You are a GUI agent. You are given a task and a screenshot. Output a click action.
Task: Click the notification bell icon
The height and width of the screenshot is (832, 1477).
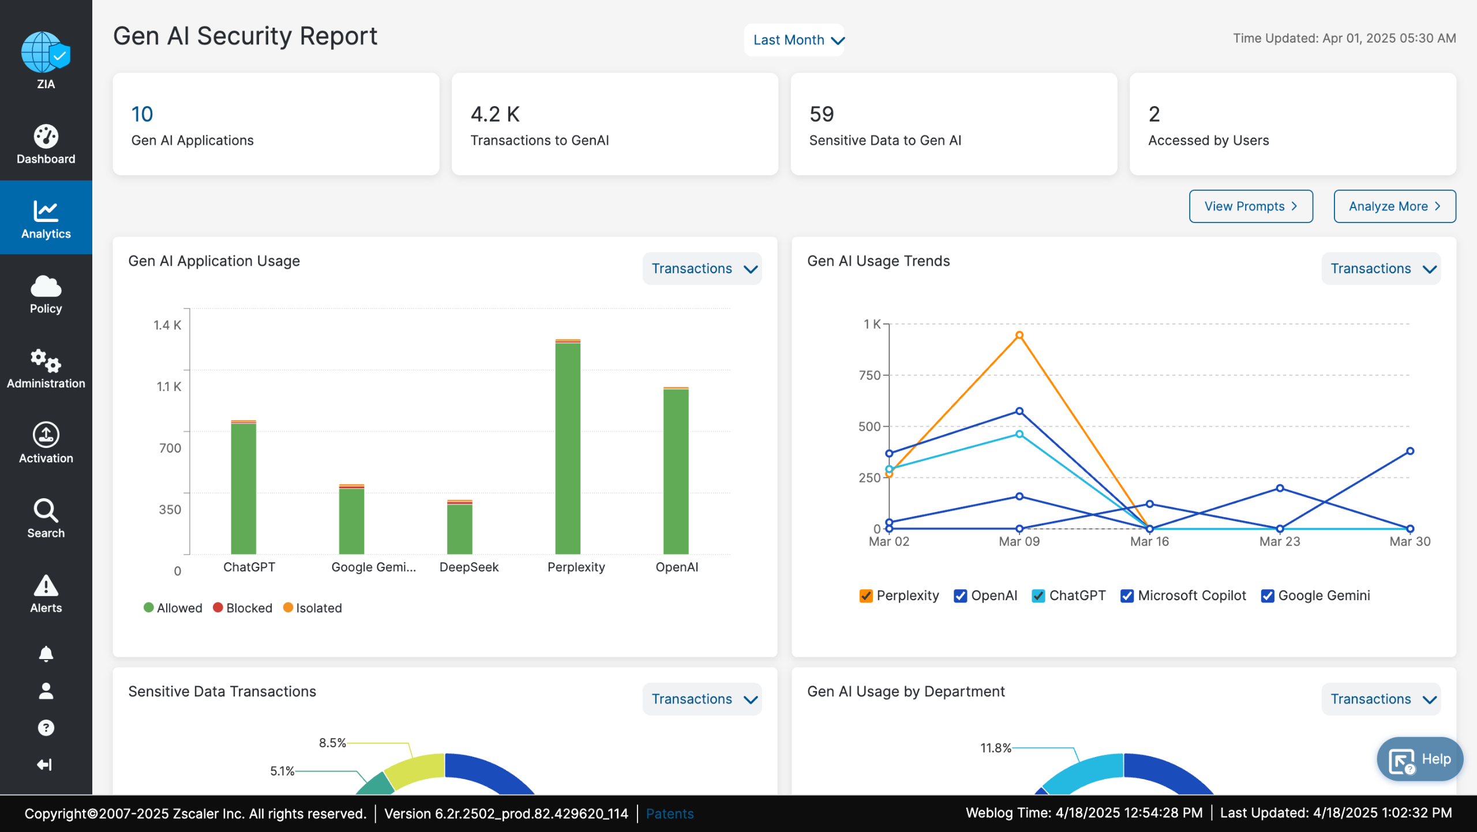pyautogui.click(x=46, y=653)
